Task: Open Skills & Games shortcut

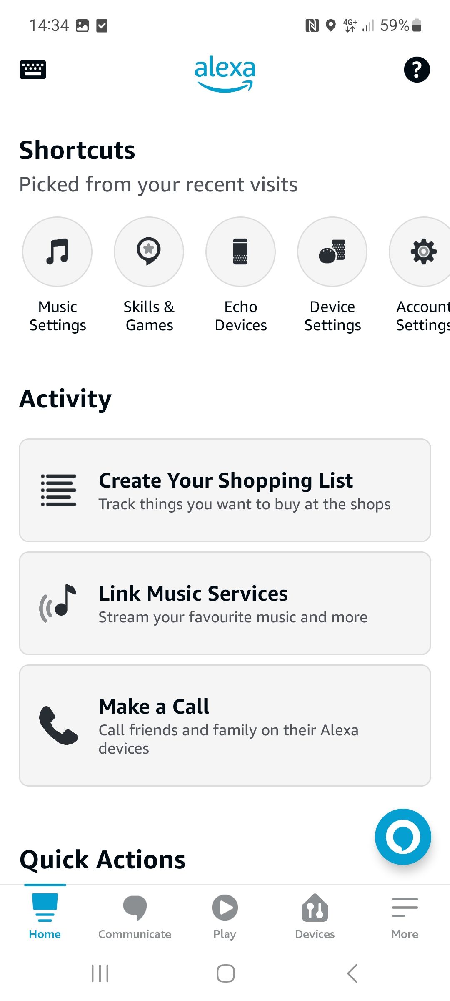Action: (149, 252)
